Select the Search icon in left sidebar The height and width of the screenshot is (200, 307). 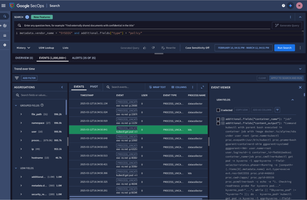(x=5, y=17)
